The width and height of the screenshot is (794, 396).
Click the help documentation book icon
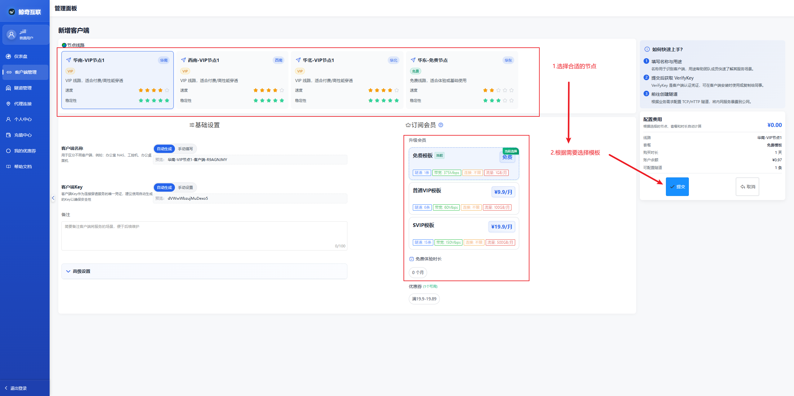click(8, 167)
